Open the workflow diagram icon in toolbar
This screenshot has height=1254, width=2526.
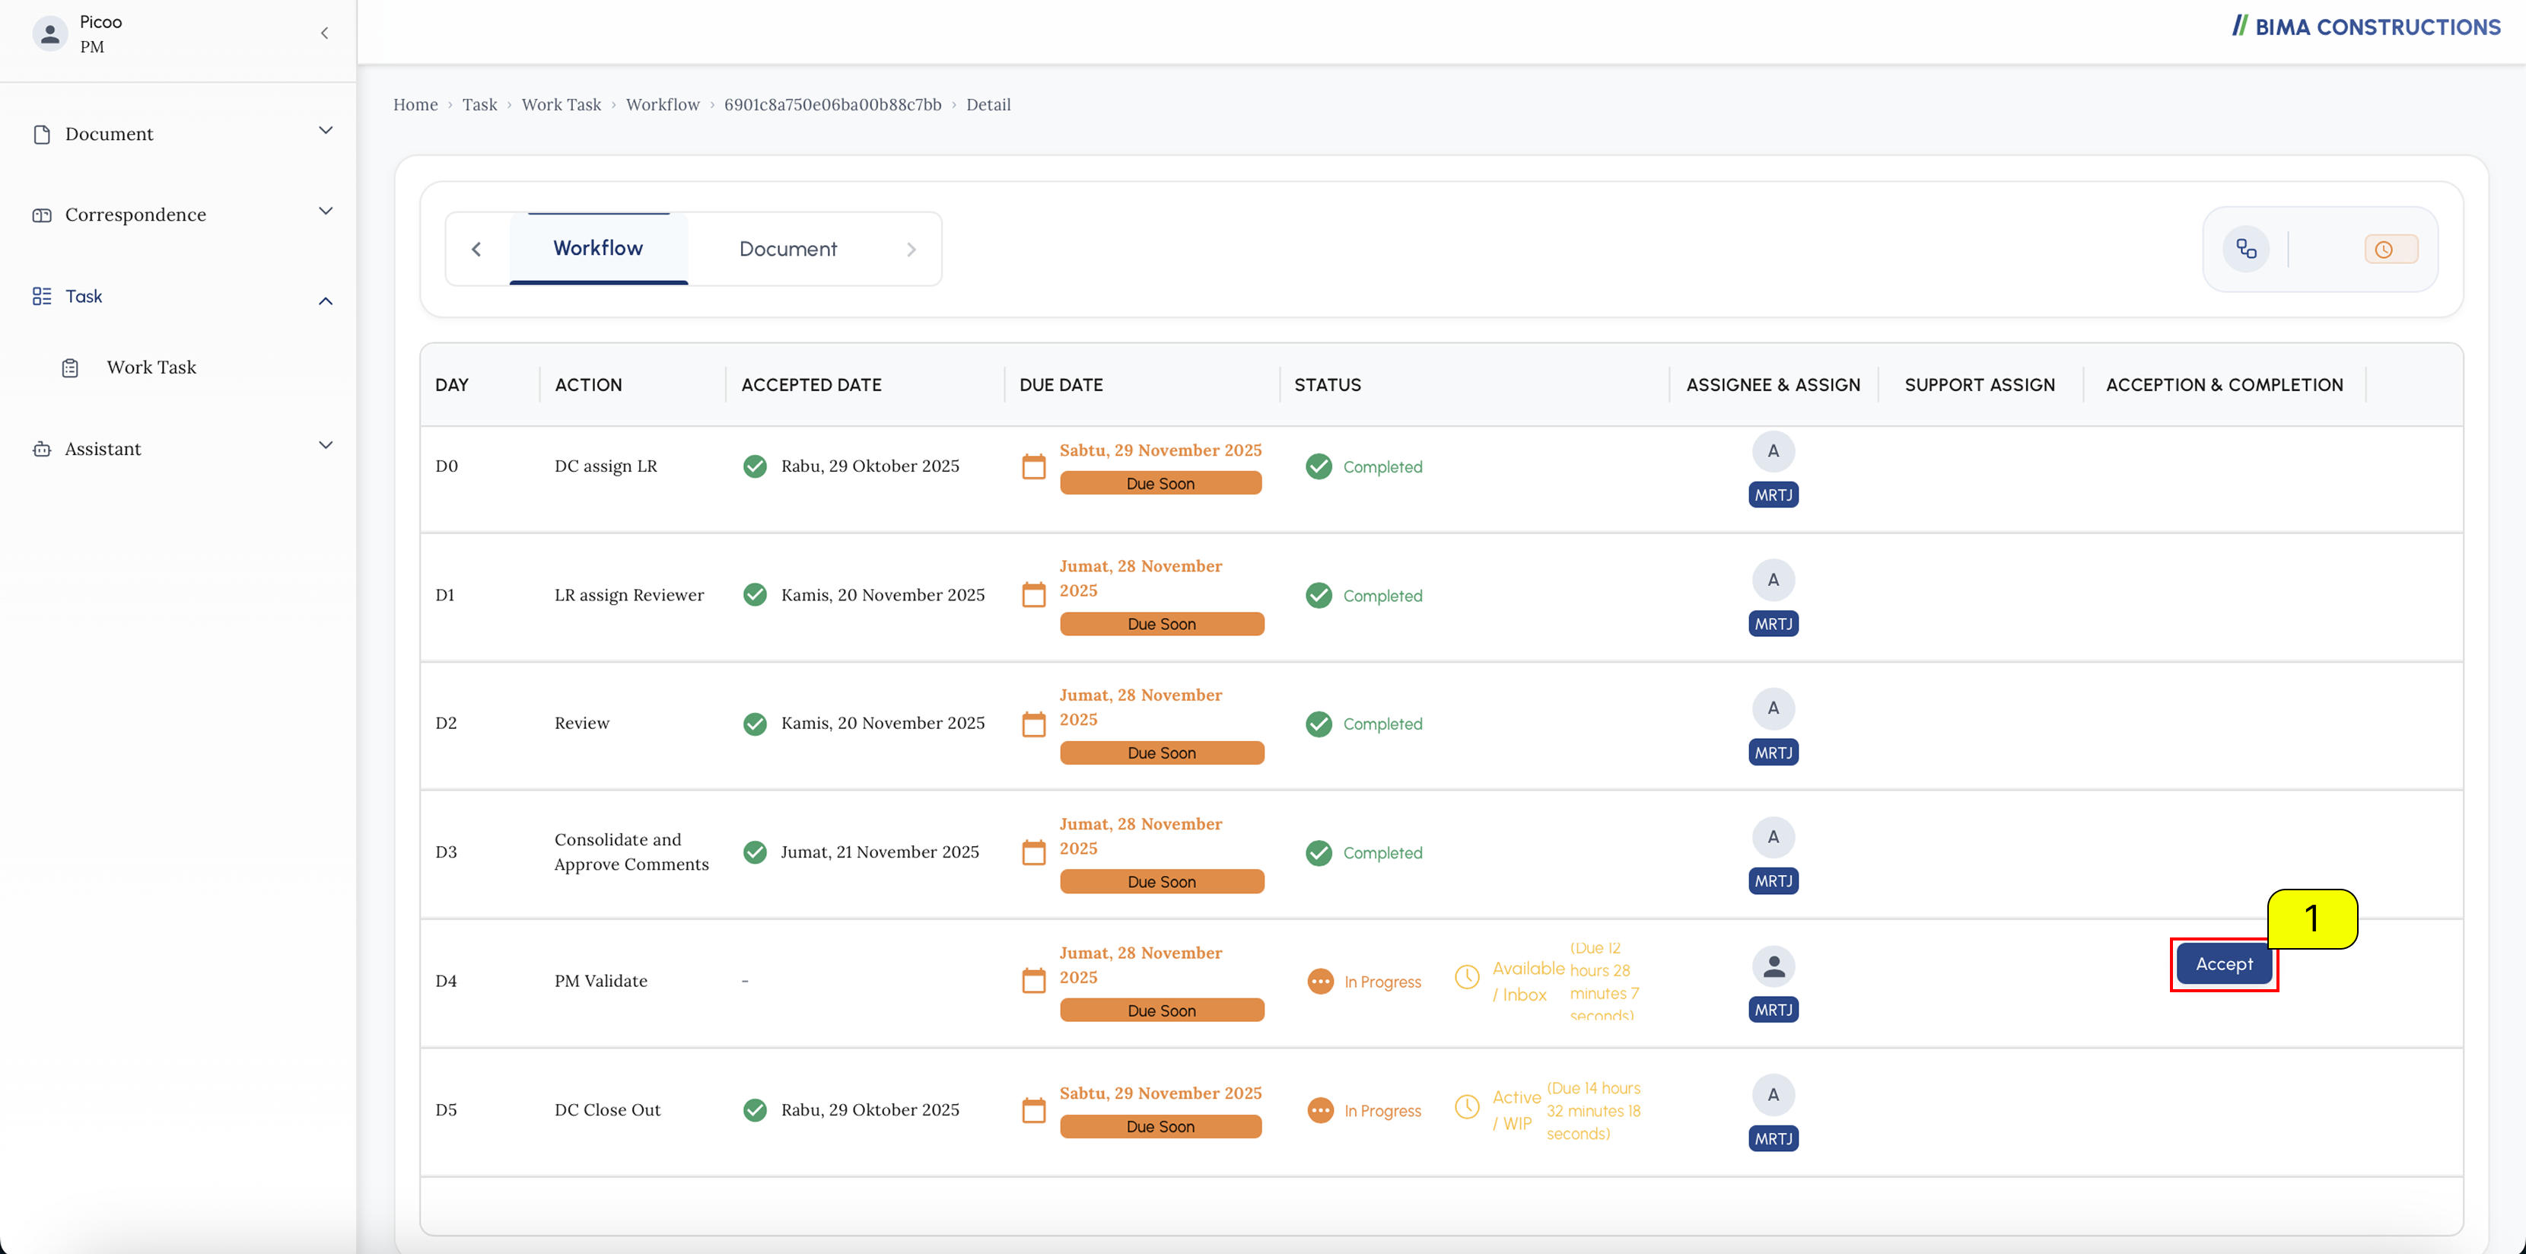tap(2245, 249)
